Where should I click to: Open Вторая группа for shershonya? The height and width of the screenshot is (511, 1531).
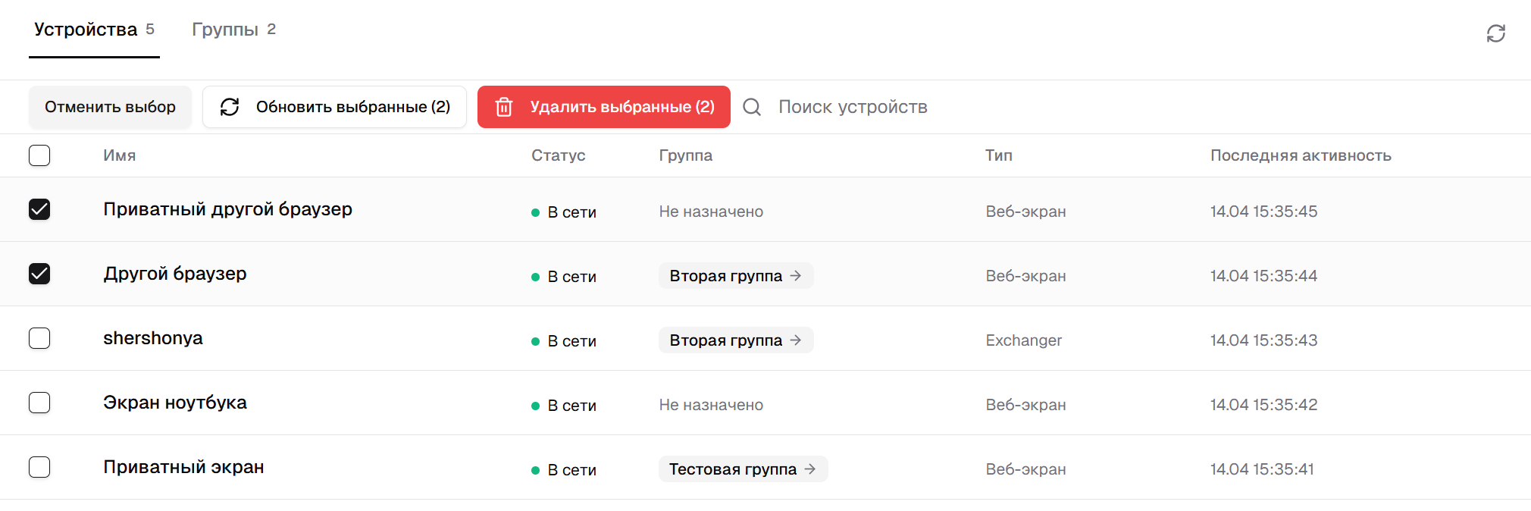[x=736, y=340]
